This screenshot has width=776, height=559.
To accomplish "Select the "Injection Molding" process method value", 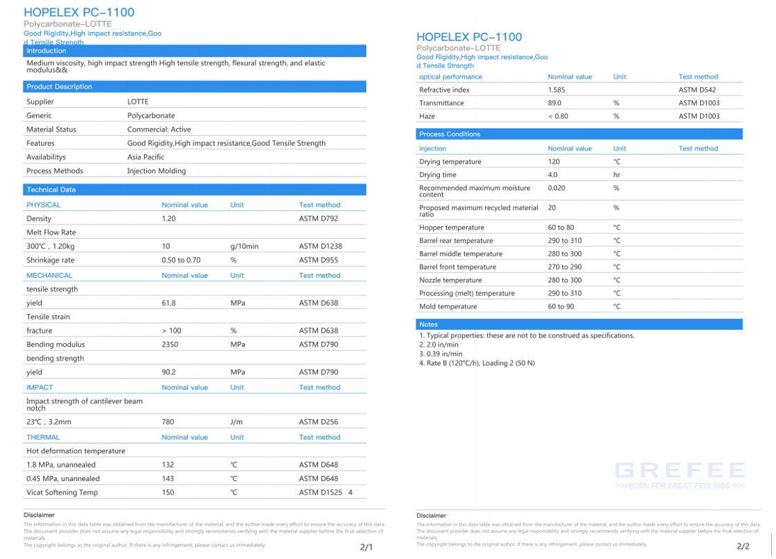I will (x=157, y=171).
